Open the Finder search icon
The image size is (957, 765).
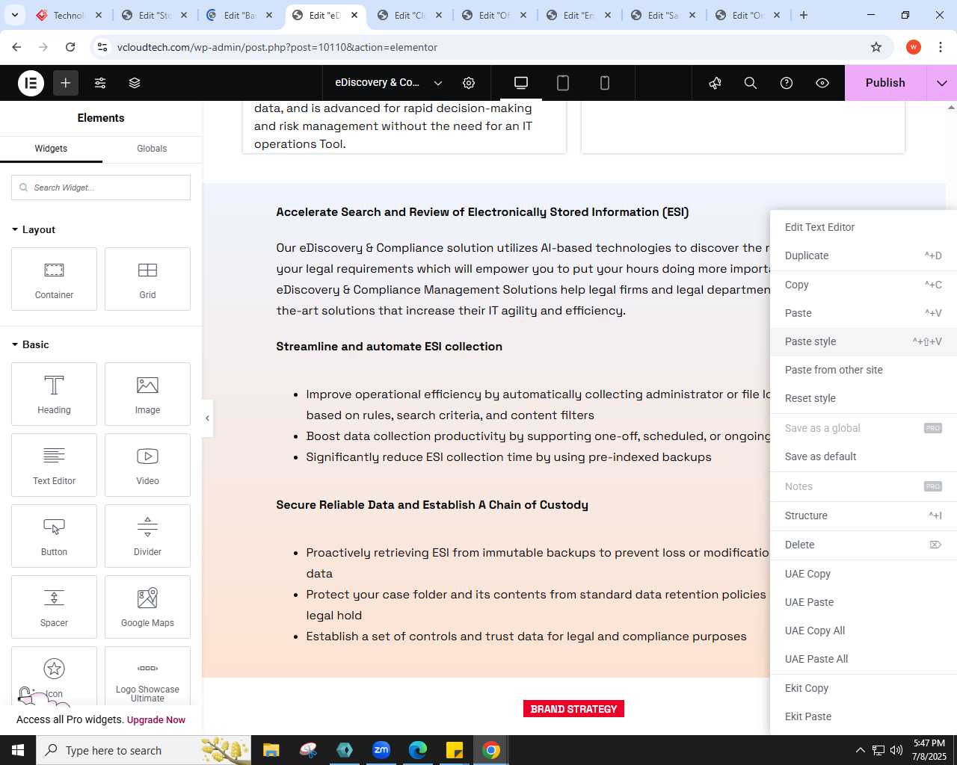point(751,83)
